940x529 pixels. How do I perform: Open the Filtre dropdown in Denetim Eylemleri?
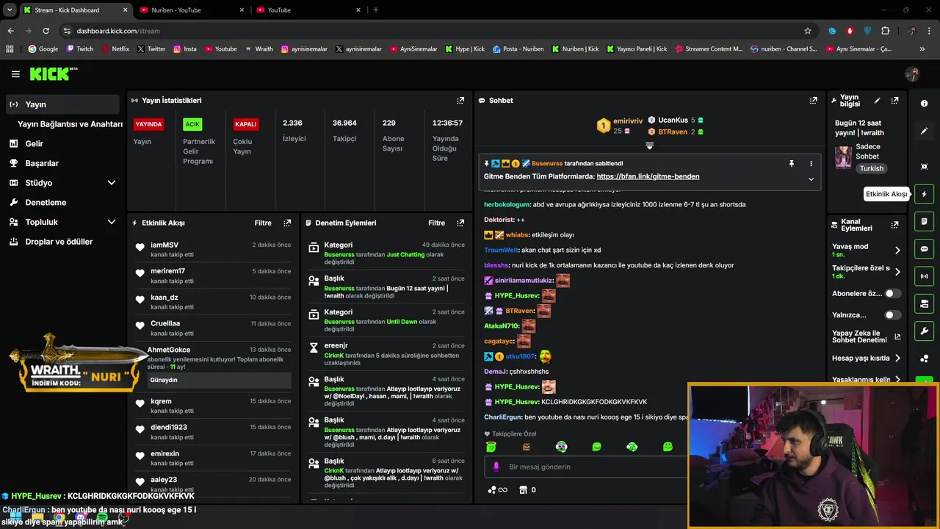436,223
